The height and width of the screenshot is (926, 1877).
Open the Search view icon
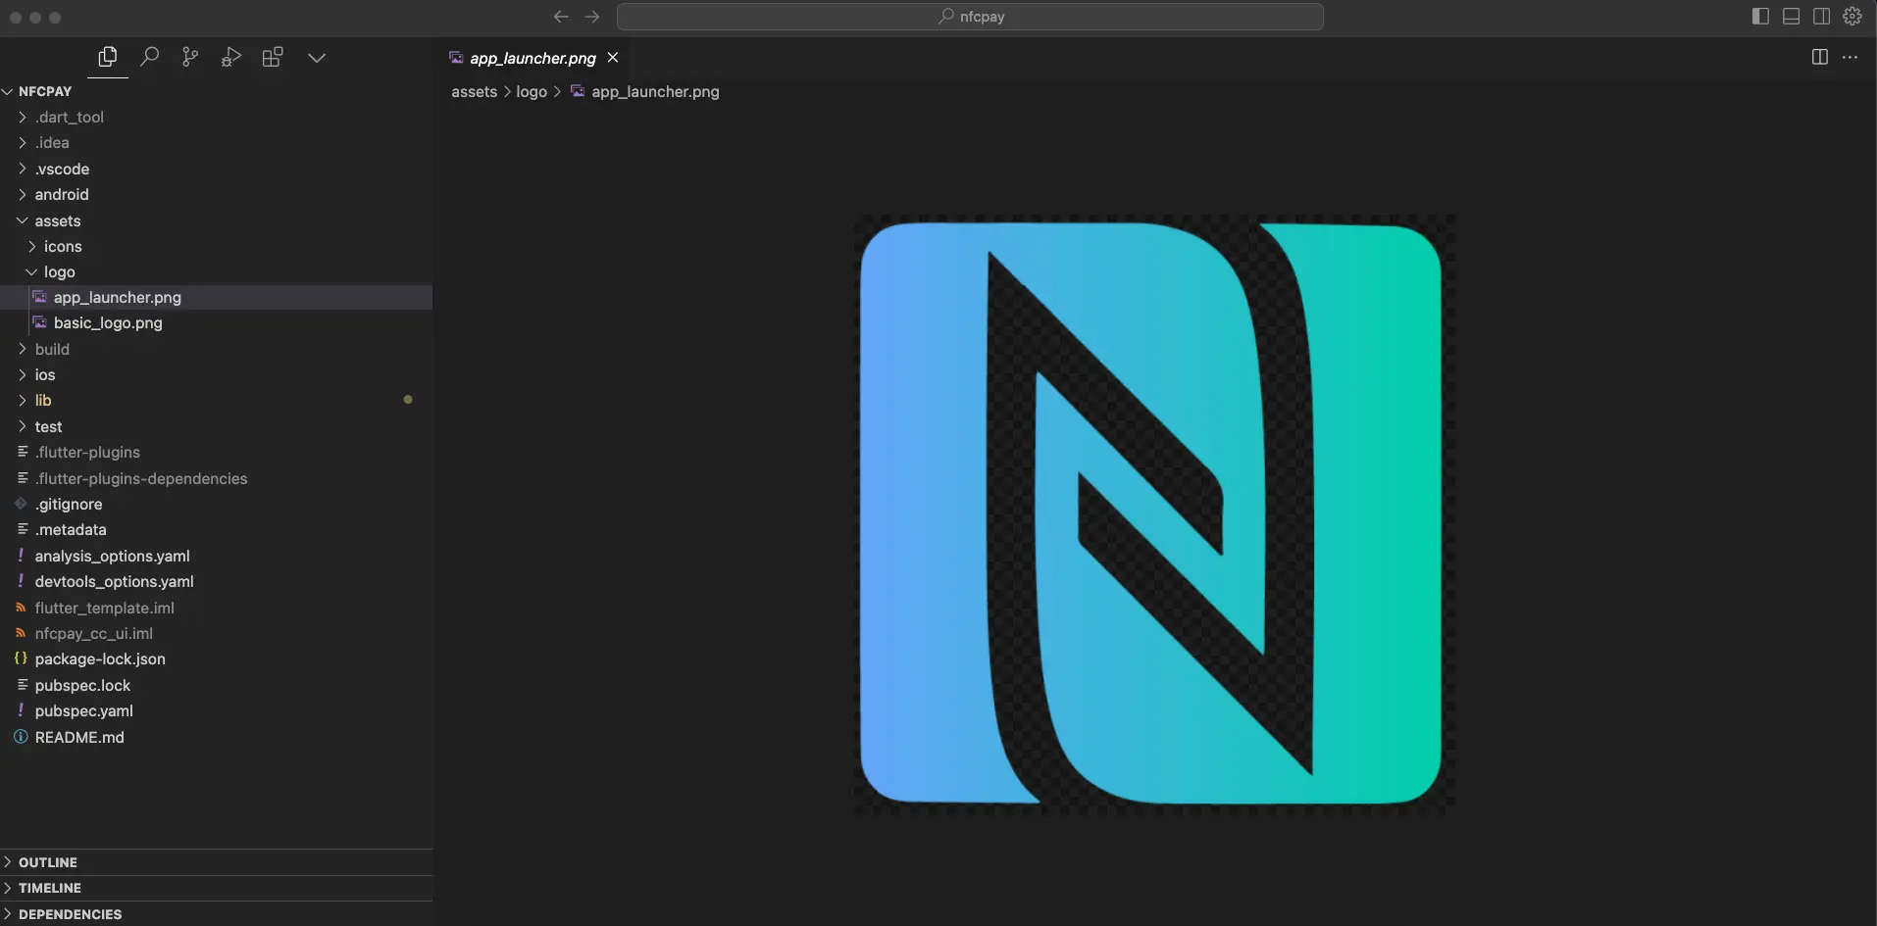[149, 57]
